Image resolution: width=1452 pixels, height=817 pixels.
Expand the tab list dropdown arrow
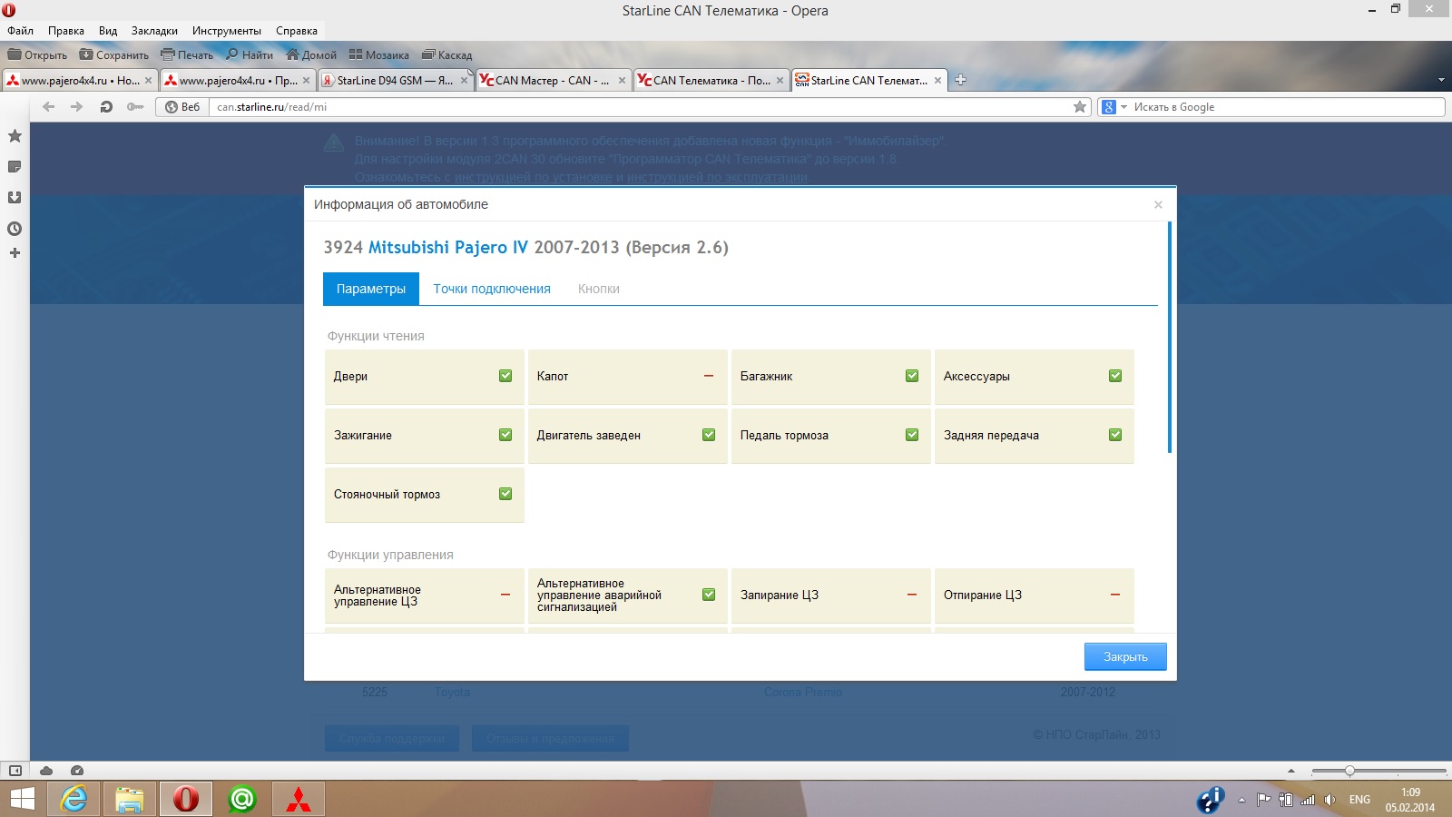click(x=1441, y=80)
